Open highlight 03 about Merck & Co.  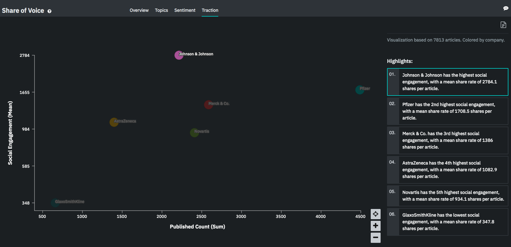point(447,141)
